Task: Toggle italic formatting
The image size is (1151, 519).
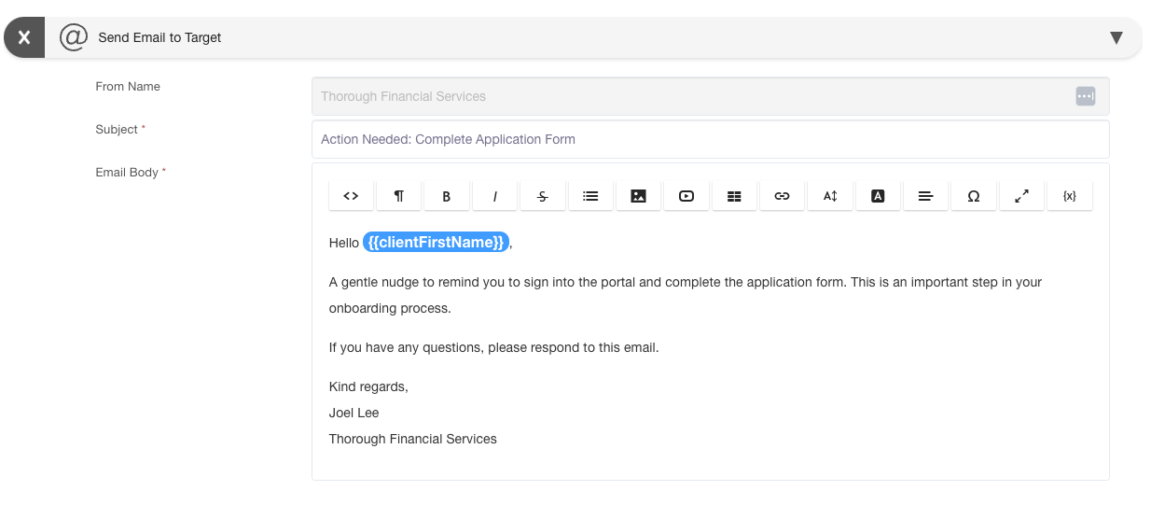Action: pos(495,196)
